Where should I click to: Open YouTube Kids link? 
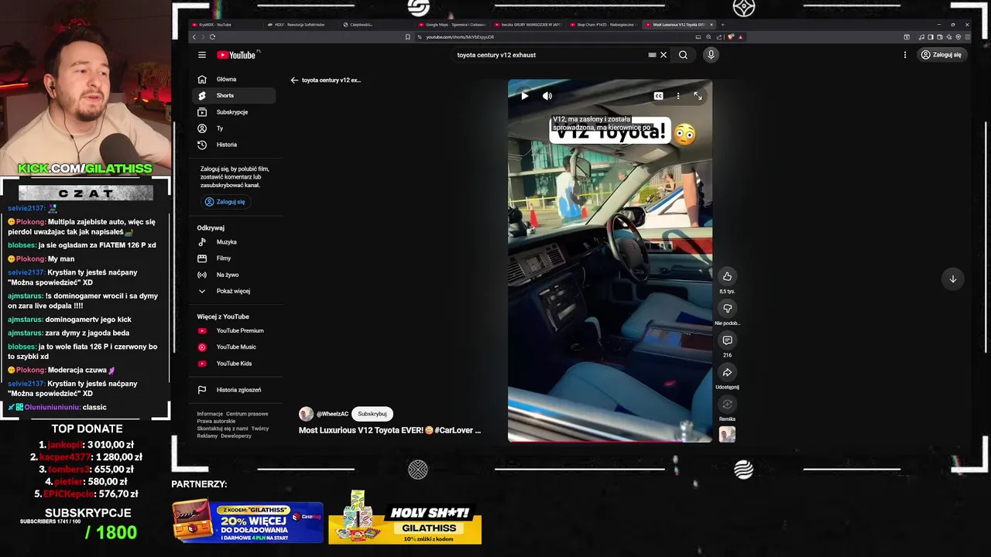coord(234,364)
